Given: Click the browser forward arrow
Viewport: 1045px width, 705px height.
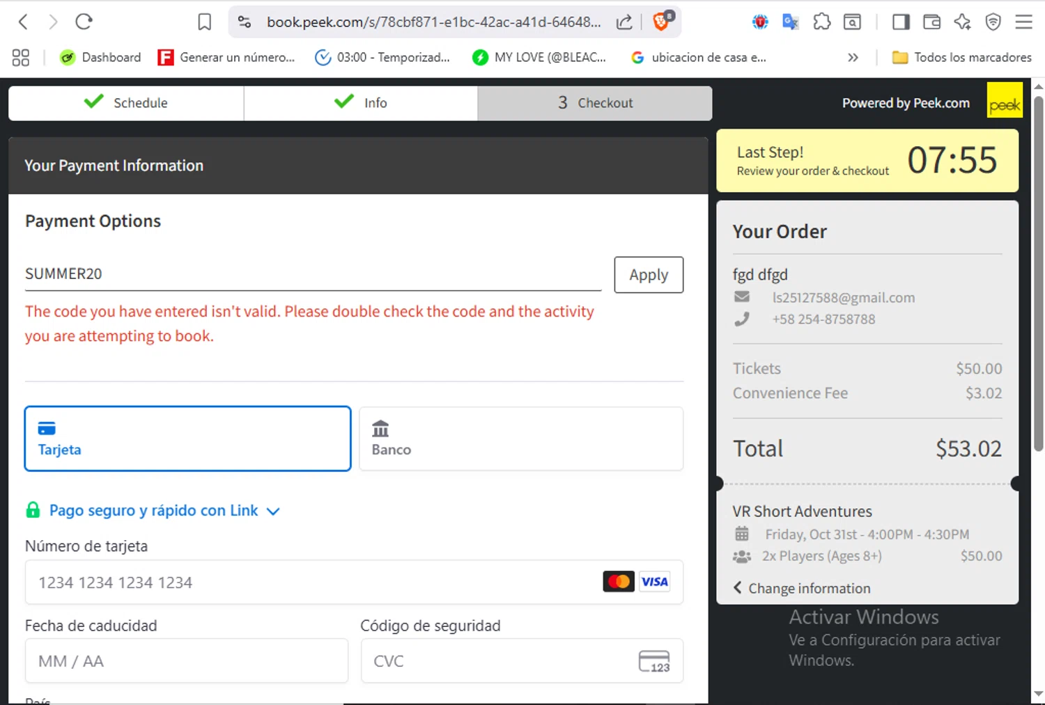Looking at the screenshot, I should pyautogui.click(x=53, y=22).
